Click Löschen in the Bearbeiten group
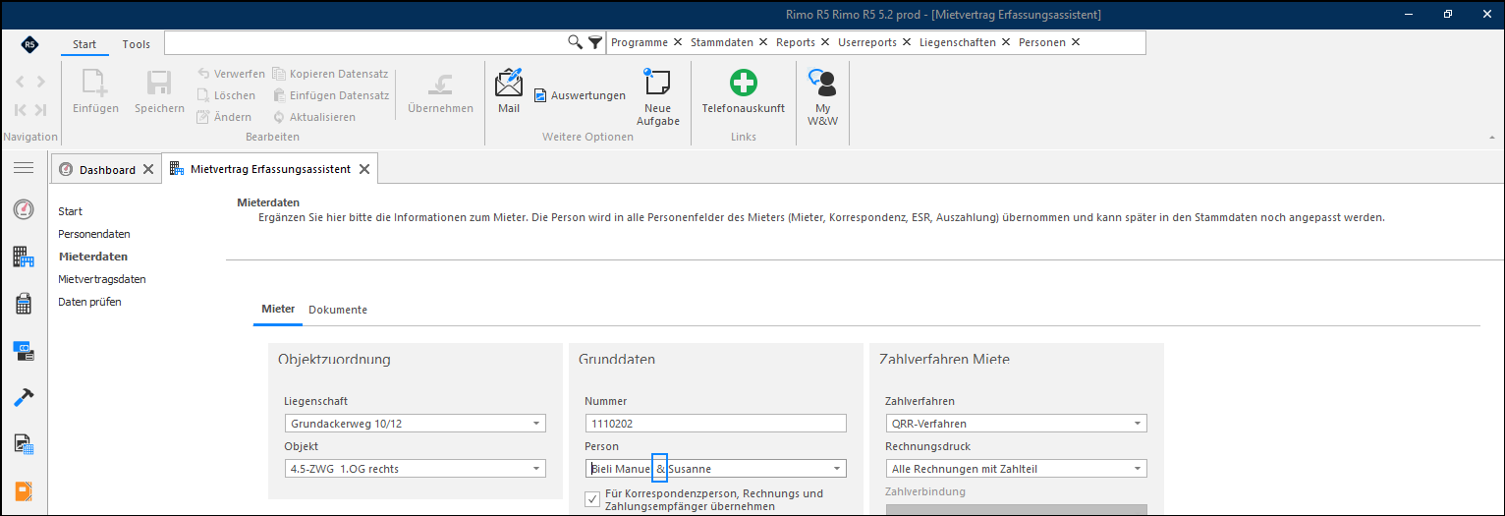This screenshot has height=516, width=1505. click(x=226, y=95)
